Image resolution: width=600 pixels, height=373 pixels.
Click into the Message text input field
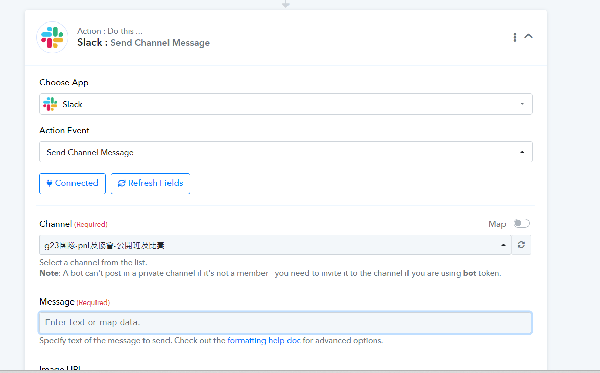(285, 322)
